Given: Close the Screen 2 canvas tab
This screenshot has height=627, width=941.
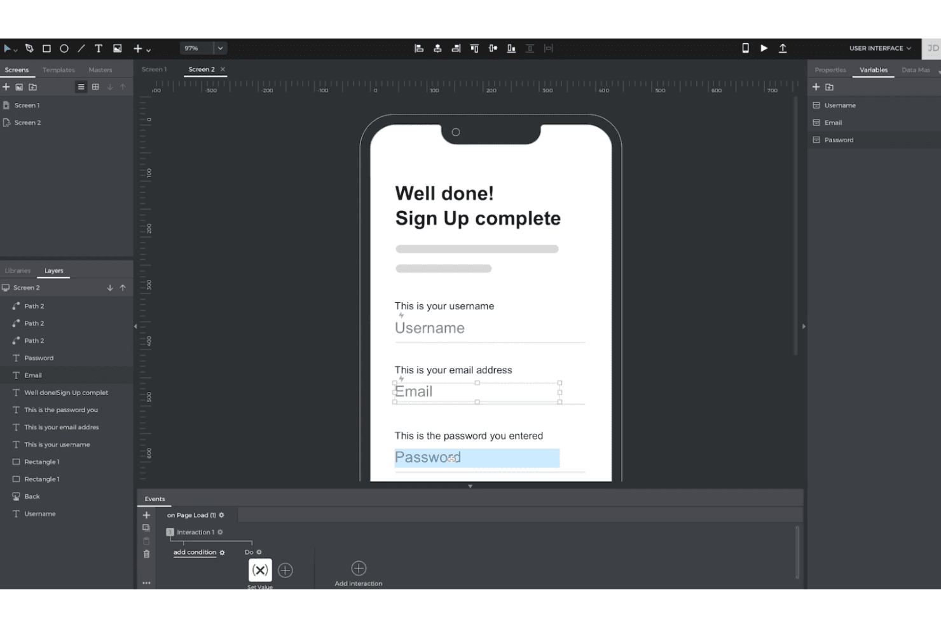Looking at the screenshot, I should (223, 69).
